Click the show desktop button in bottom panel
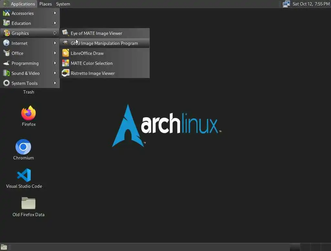This screenshot has height=251, width=331. [x=4, y=247]
